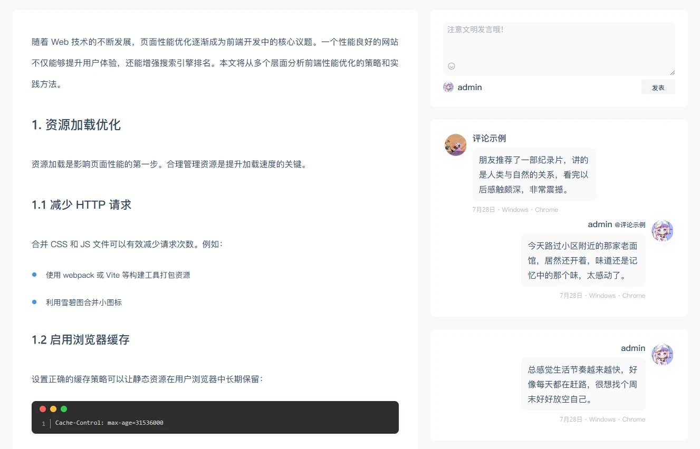Click the emoji smiley icon in comment box
This screenshot has width=700, height=449.
[451, 66]
